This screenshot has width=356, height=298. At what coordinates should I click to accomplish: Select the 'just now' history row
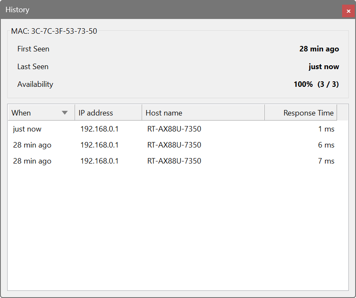pos(178,129)
